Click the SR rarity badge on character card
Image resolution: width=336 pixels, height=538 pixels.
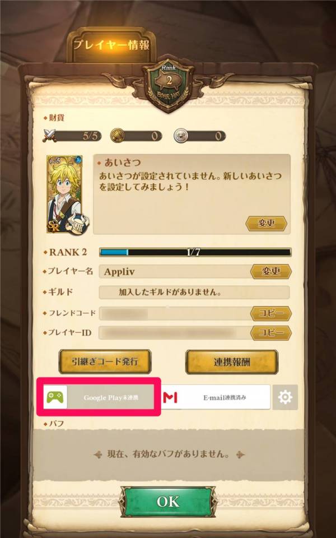(x=53, y=227)
